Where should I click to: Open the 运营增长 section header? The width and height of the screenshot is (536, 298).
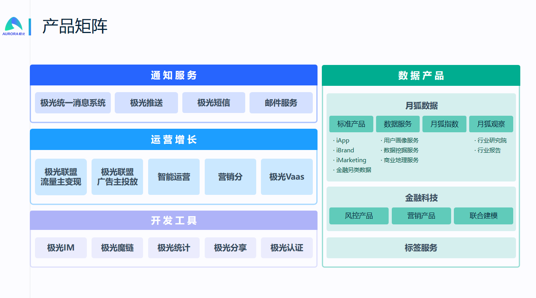(173, 140)
